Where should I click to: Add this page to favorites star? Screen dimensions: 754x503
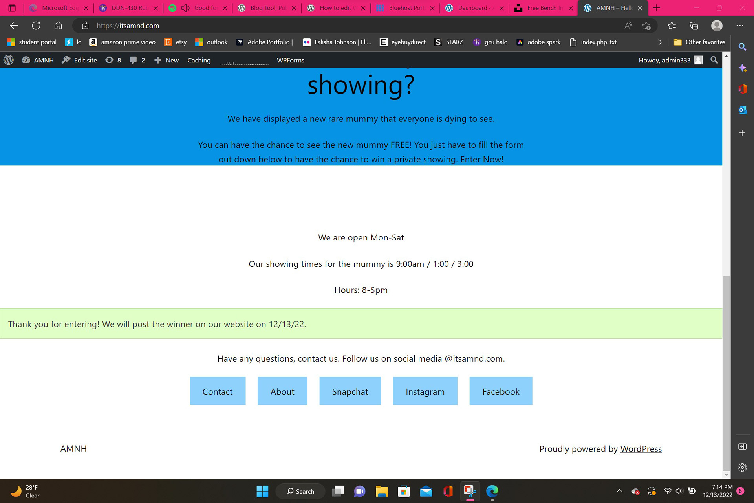pos(646,26)
